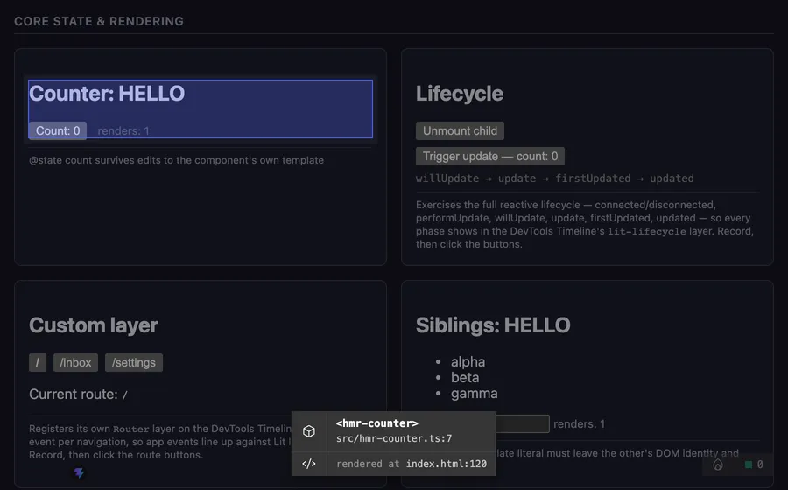The image size is (788, 490).
Task: Click the gamma list item
Action: pos(474,394)
